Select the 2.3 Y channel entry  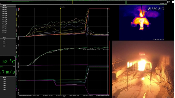pos(4,90)
